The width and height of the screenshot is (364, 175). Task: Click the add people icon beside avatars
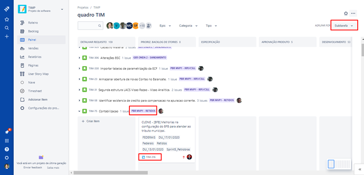148,26
